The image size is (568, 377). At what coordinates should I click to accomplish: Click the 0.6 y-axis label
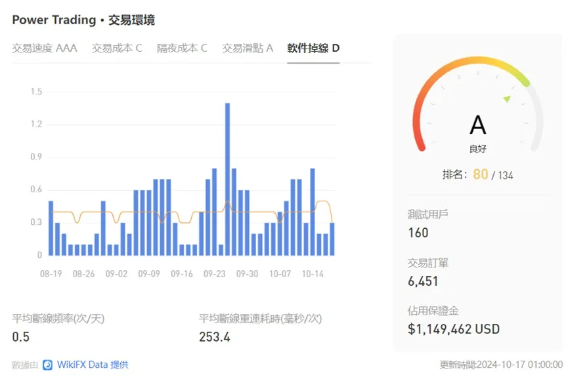[36, 189]
